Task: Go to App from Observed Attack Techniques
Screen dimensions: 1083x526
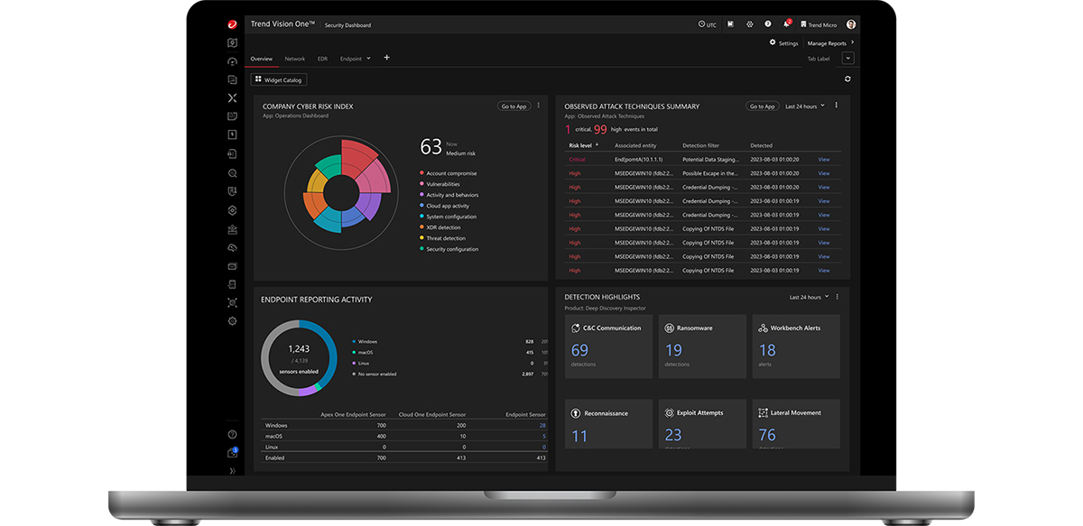Action: pos(762,106)
